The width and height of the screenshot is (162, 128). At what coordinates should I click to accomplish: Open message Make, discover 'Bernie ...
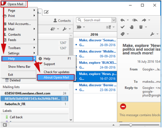click(x=95, y=88)
